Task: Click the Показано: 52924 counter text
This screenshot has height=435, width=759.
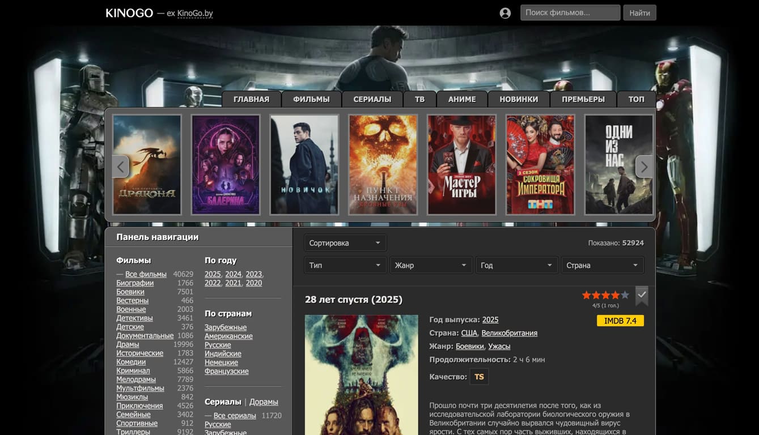Action: coord(616,243)
